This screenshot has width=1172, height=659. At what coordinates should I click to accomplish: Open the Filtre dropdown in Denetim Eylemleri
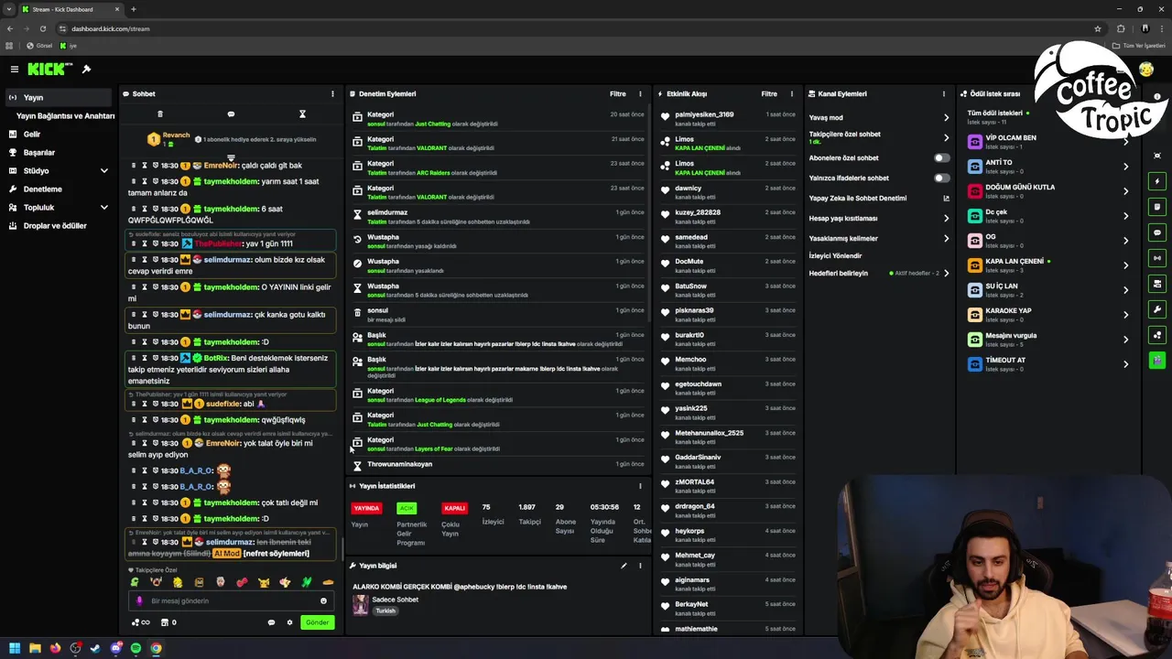[618, 93]
